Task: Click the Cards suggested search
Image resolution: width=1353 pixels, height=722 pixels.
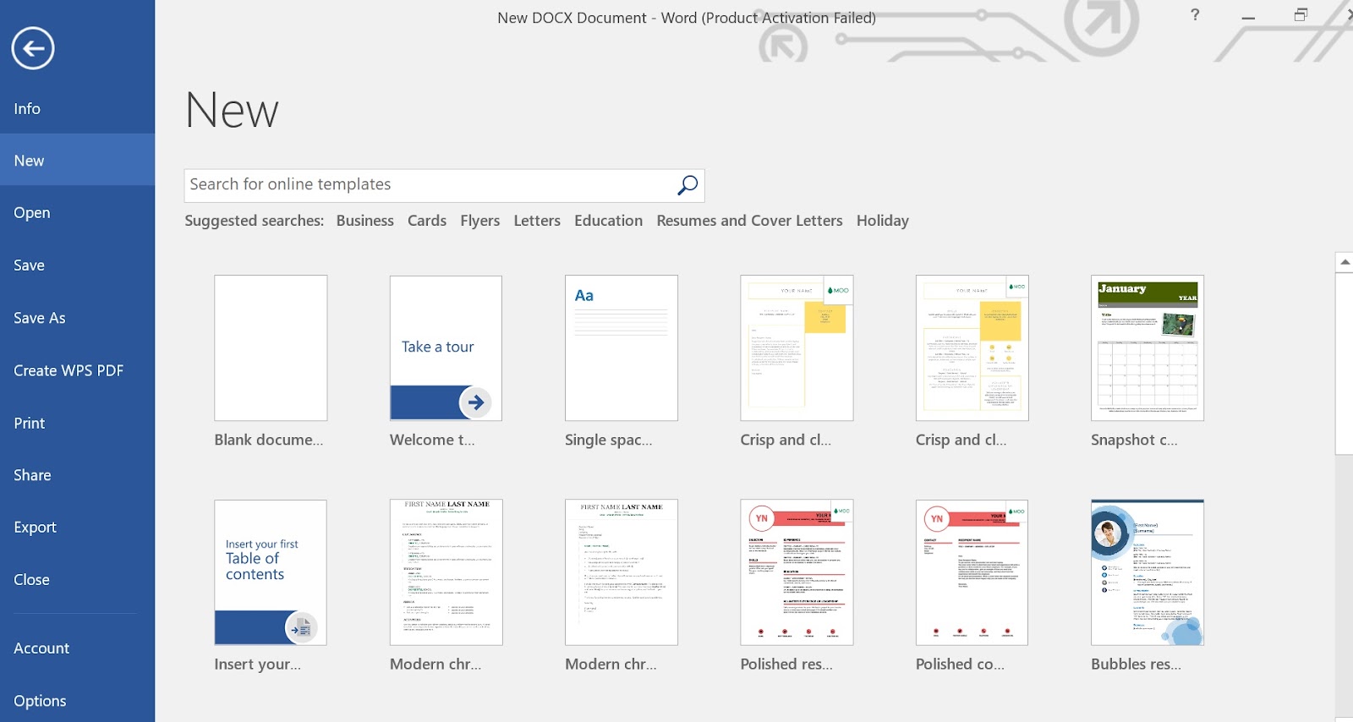Action: coord(427,221)
